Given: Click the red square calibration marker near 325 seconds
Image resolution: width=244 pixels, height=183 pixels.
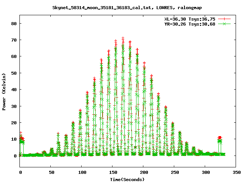Looking at the screenshot, I should click(x=220, y=138).
